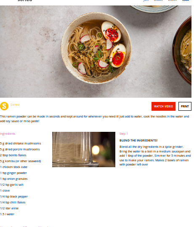Screen dimensions: 194x227
Task: Open the Books menu item
Action: [x=158, y=0]
